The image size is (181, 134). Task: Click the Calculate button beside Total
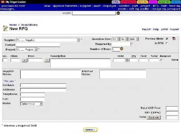pos(154,117)
